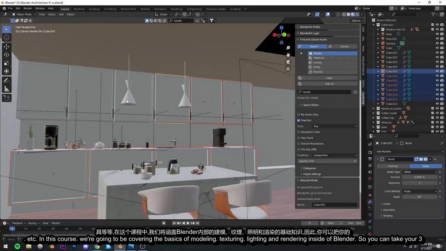Activate the Move tool
The height and width of the screenshot is (251, 446).
point(7,46)
